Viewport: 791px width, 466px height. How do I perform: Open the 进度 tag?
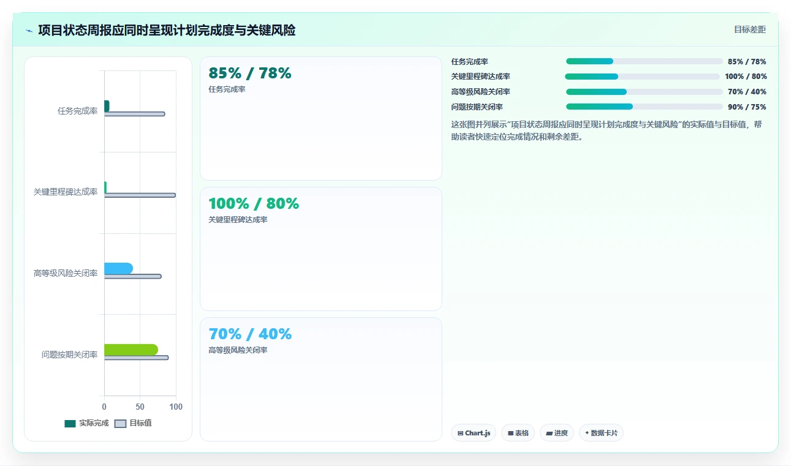[x=557, y=433]
